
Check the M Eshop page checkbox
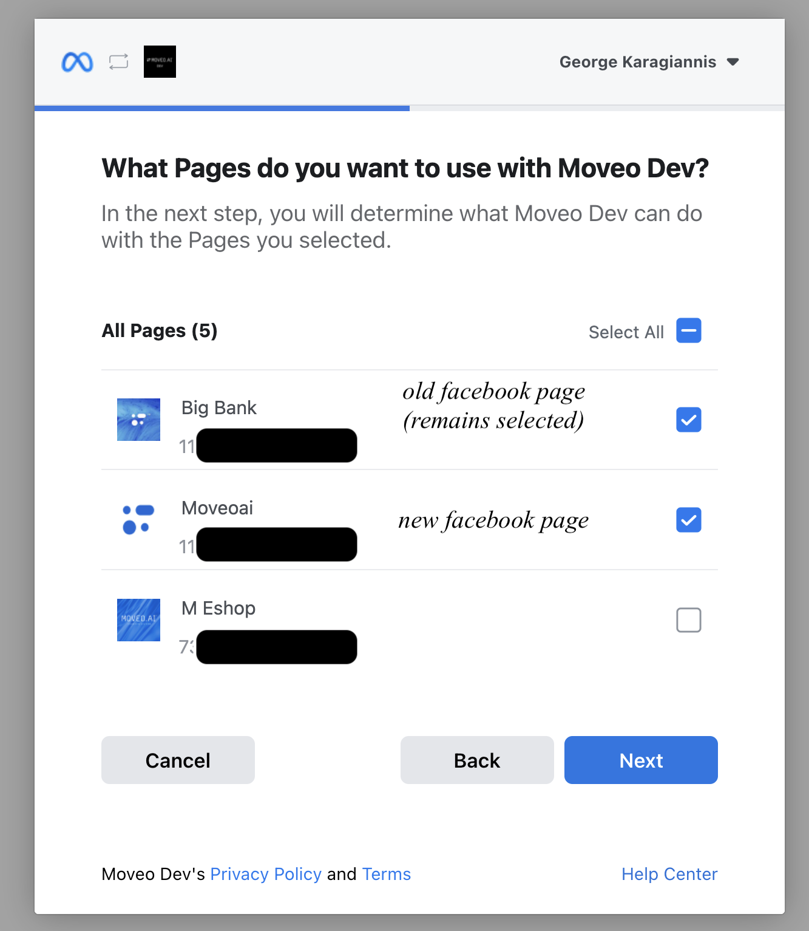[x=688, y=620]
